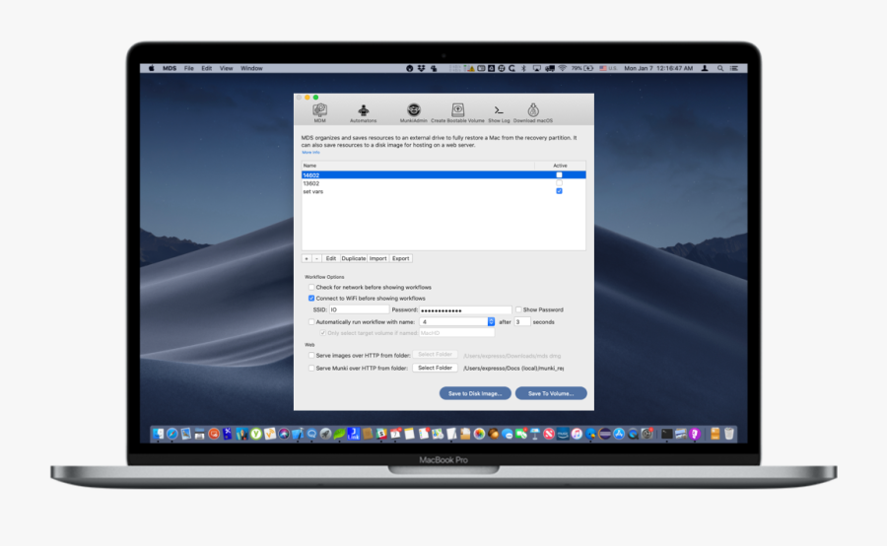Screen dimensions: 887x546
Task: Click the Active column header
Action: (560, 166)
